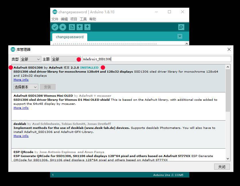Image resolution: width=240 pixels, height=186 pixels.
Task: Minimize the Arduino 1.8.10 window
Action: click(x=156, y=12)
